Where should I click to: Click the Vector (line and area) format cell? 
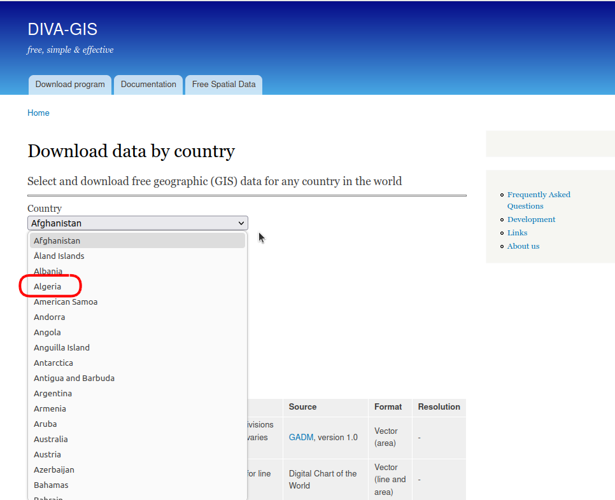390,480
